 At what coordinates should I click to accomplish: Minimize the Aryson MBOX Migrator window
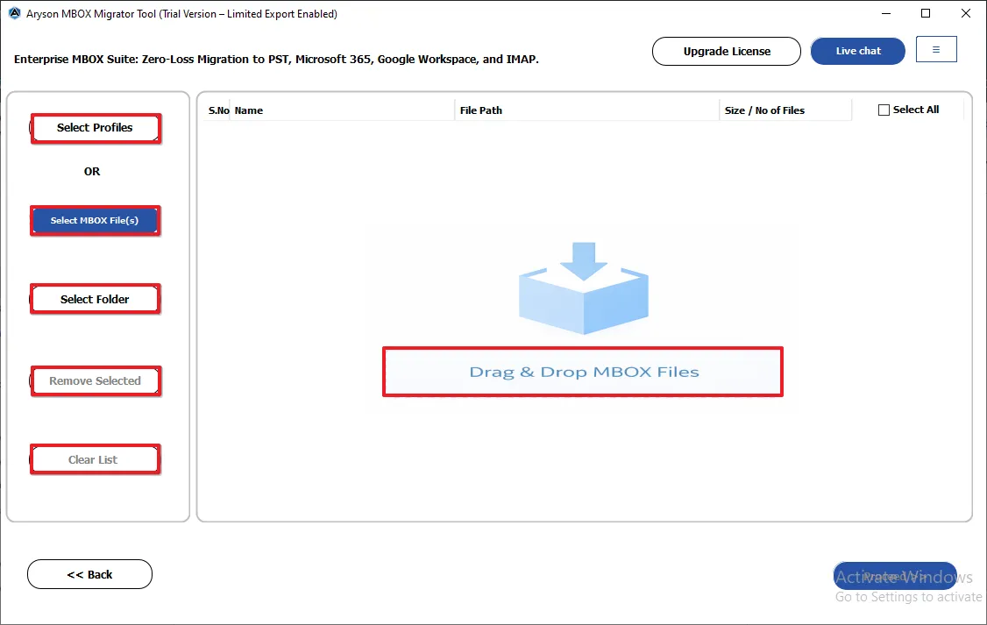click(886, 13)
